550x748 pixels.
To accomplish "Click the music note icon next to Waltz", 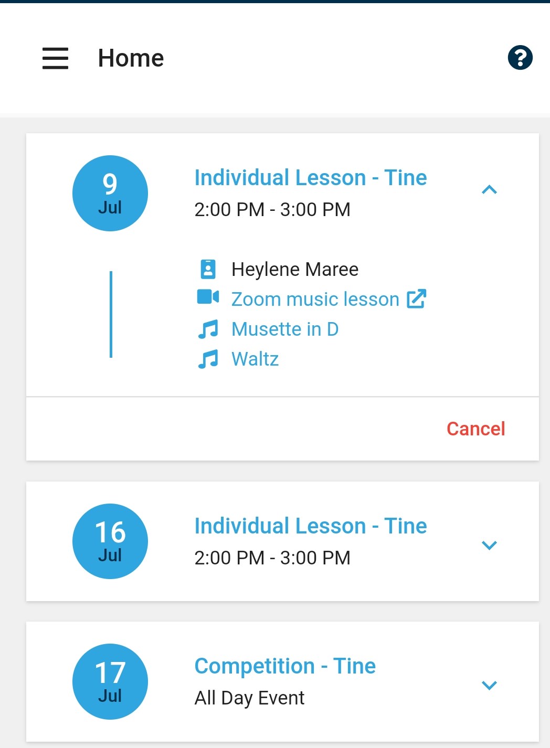I will [208, 359].
